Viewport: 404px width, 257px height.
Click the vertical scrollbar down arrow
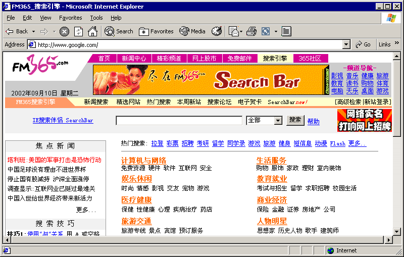pos(396,231)
